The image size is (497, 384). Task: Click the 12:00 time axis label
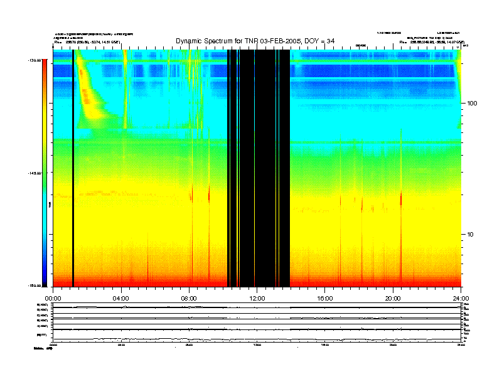coord(257,299)
